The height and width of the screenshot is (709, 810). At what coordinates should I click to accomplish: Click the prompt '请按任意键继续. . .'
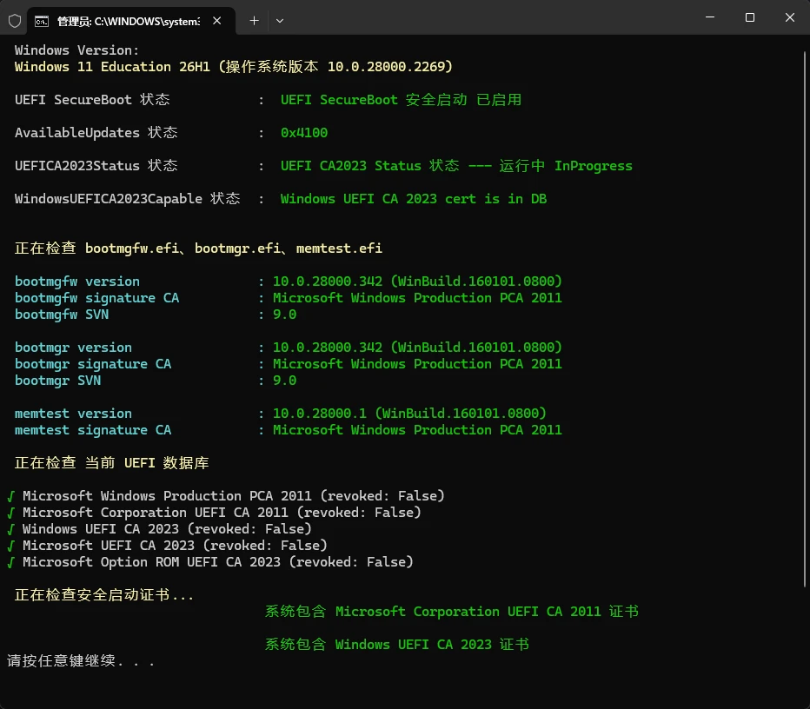[x=81, y=660]
